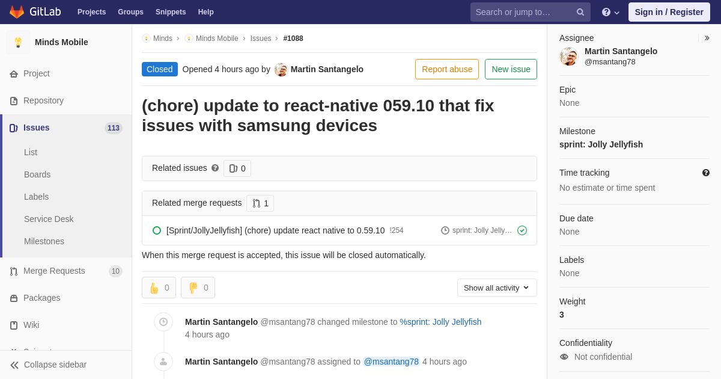This screenshot has height=379, width=721.
Task: Click the !254 merge request reference
Action: (397, 230)
